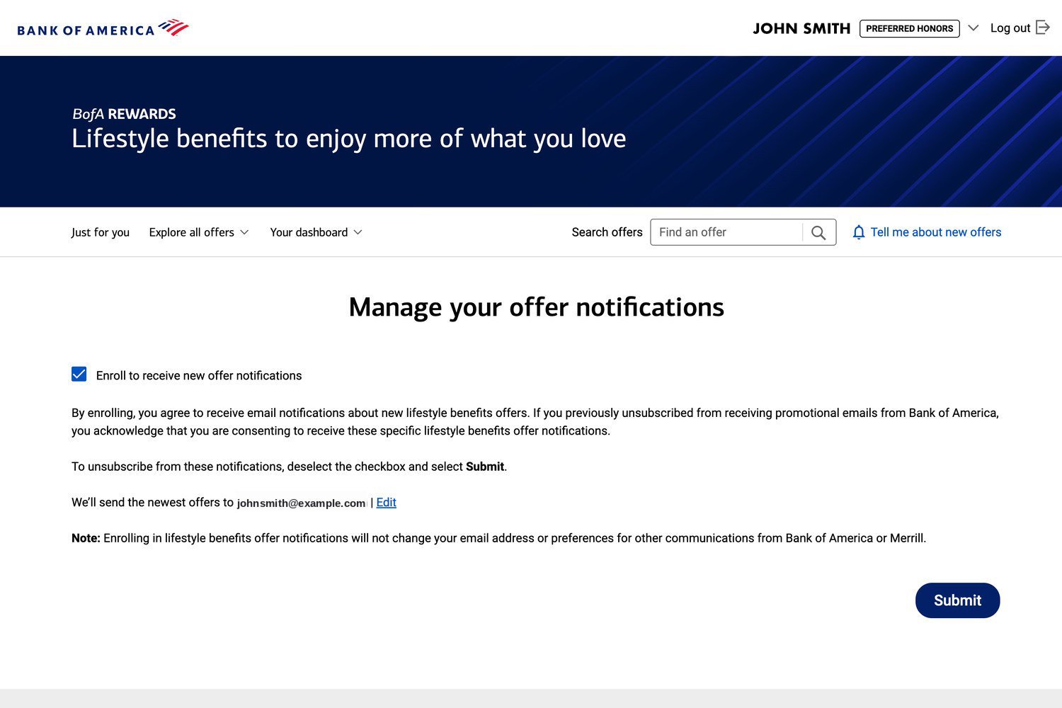Click the Lifestyle benefits banner headline
1062x708 pixels.
pyautogui.click(x=349, y=139)
